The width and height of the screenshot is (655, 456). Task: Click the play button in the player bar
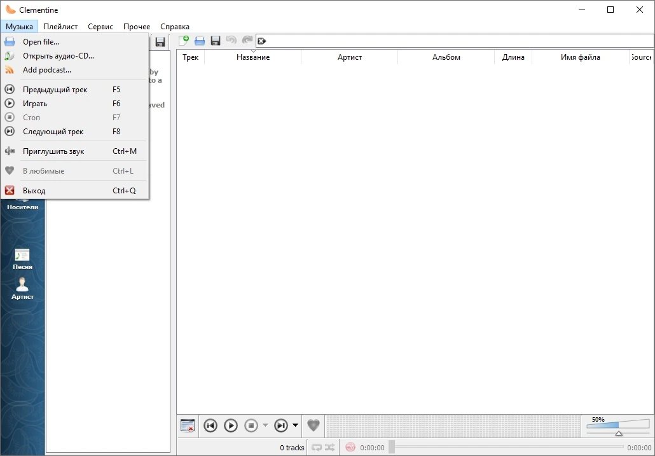pyautogui.click(x=231, y=425)
